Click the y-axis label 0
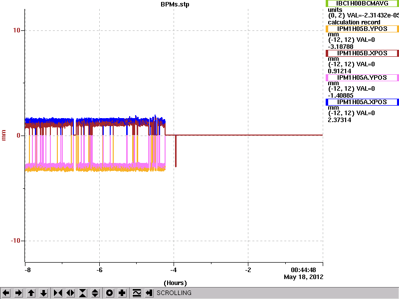399x299 pixels. click(18, 136)
